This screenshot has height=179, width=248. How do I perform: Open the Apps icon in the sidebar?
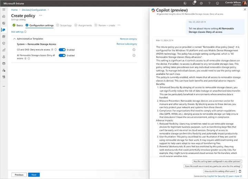(4, 36)
